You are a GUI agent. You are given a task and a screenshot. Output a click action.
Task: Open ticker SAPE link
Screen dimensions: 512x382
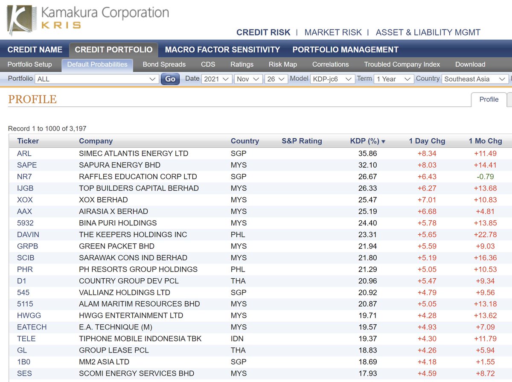pos(27,165)
